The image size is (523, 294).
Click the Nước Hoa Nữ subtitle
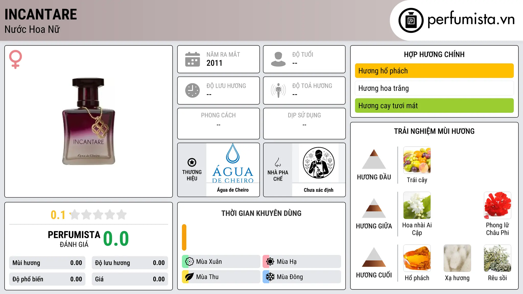pyautogui.click(x=32, y=29)
